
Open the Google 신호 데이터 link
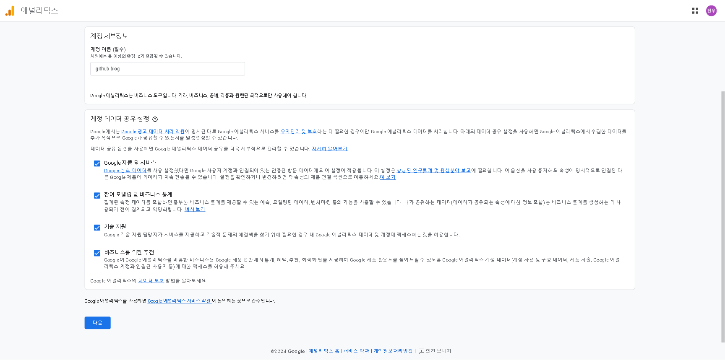125,171
